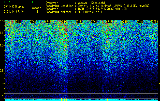160x101 pixels.
Task: Click the 0.6 frequency axis label
Action: click(x=2, y=96)
